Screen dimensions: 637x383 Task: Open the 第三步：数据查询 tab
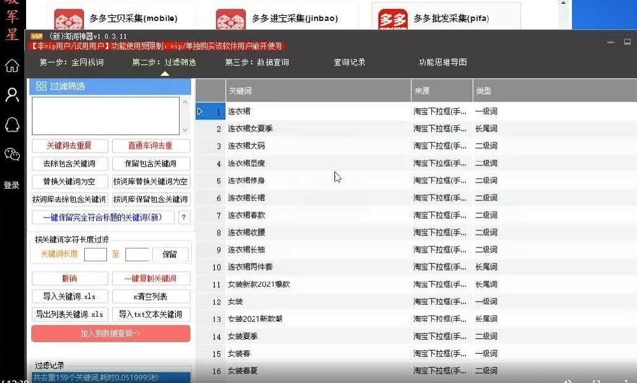(x=257, y=63)
